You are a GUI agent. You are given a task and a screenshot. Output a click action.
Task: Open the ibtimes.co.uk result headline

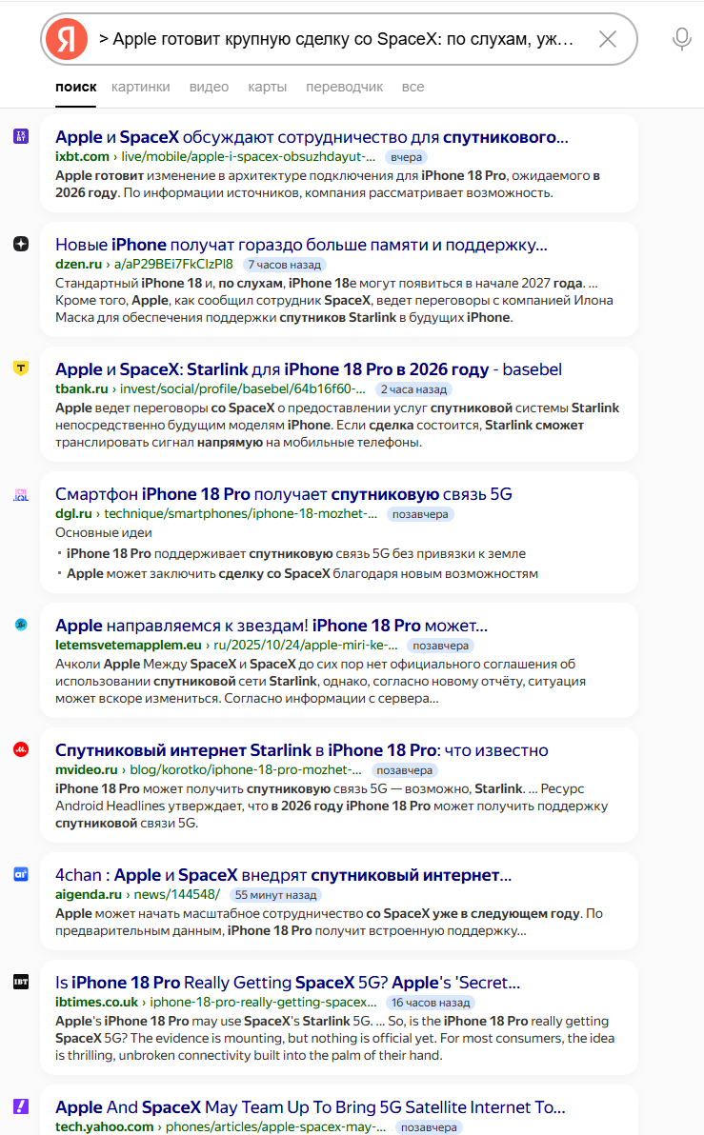[x=287, y=983]
